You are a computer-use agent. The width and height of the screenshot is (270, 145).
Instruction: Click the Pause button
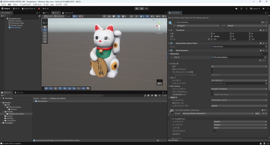[x=142, y=9]
